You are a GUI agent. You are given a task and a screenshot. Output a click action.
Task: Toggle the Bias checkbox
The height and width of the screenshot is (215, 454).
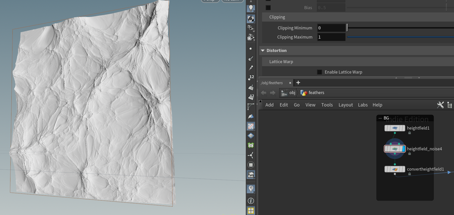coord(268,8)
